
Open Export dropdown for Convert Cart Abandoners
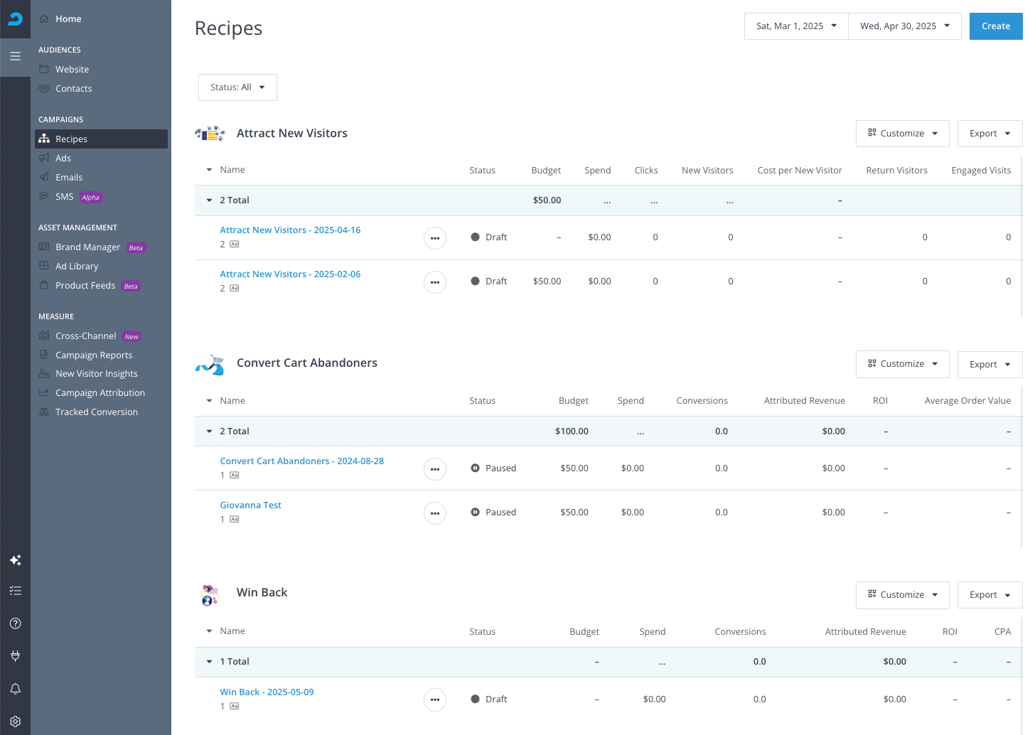coord(989,365)
